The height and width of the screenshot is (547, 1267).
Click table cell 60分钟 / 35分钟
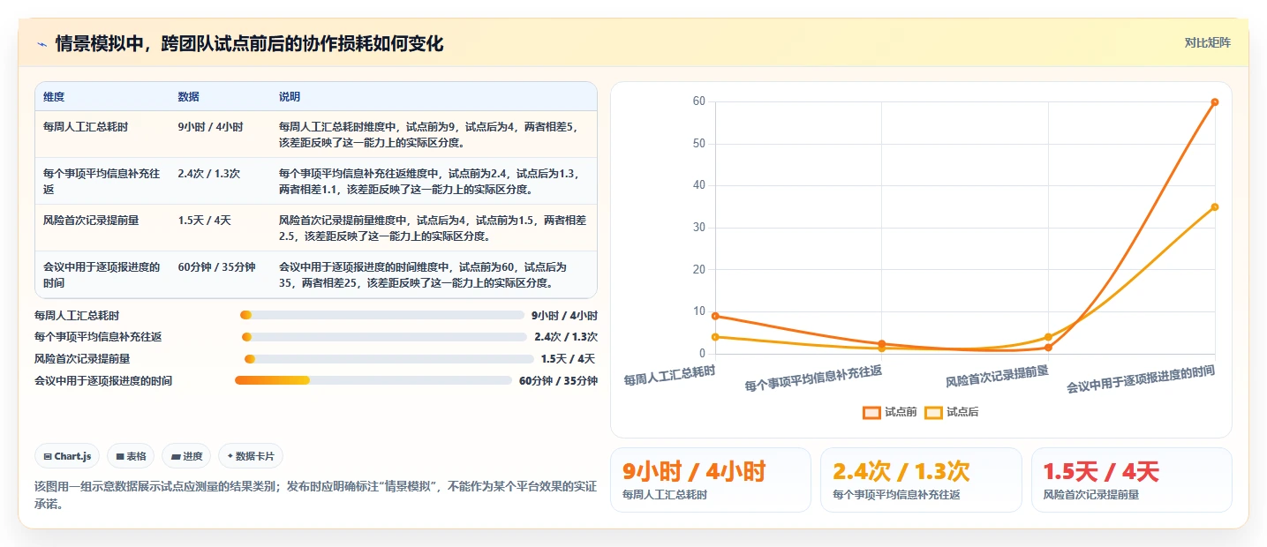tap(216, 267)
